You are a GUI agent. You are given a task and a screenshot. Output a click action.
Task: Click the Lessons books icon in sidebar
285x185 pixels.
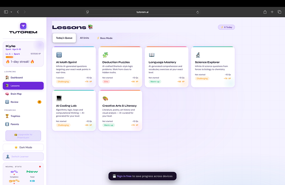click(x=7, y=86)
